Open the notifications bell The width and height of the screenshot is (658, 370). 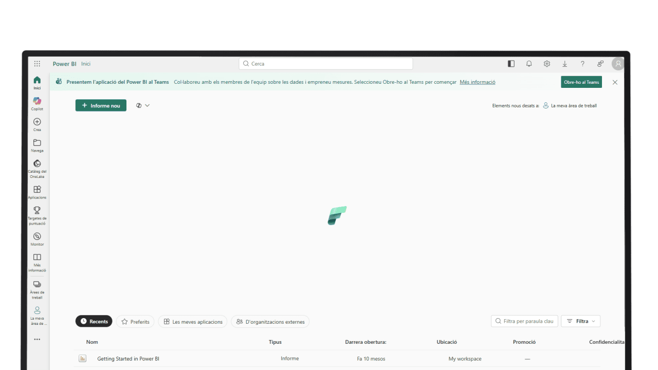(x=529, y=63)
